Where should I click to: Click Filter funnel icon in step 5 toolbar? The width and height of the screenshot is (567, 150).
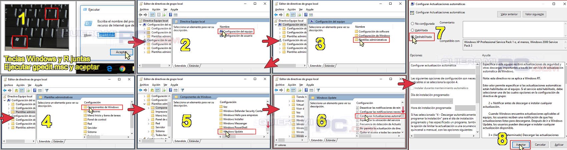click(182, 90)
